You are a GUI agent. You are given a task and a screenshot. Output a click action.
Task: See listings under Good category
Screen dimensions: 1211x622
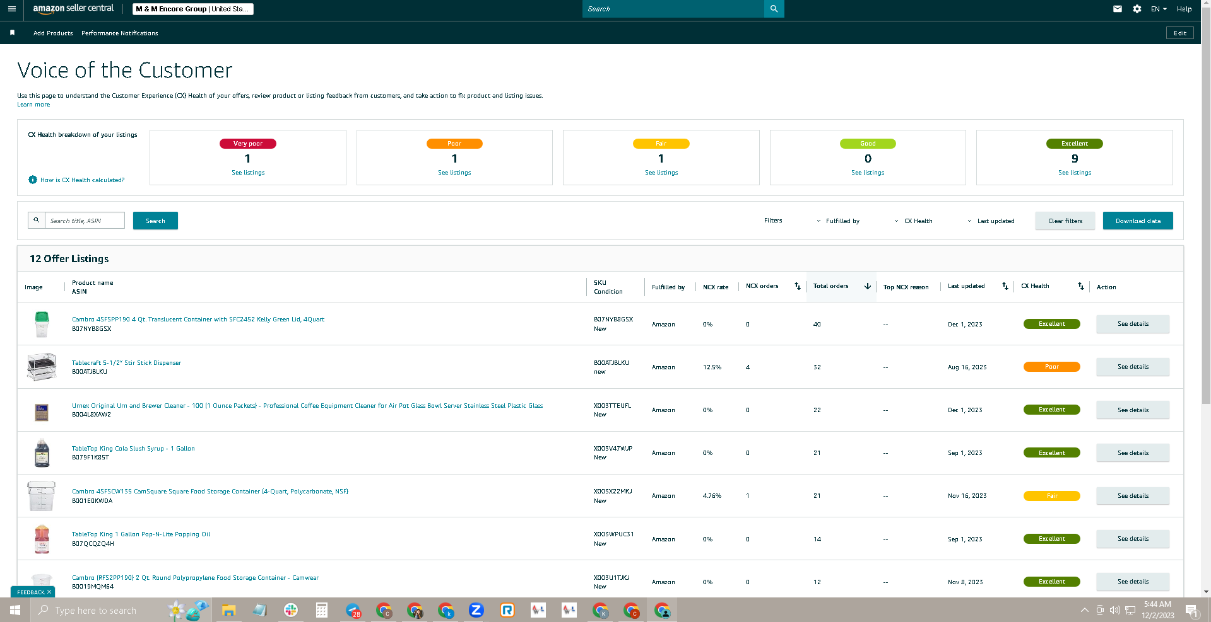(868, 173)
